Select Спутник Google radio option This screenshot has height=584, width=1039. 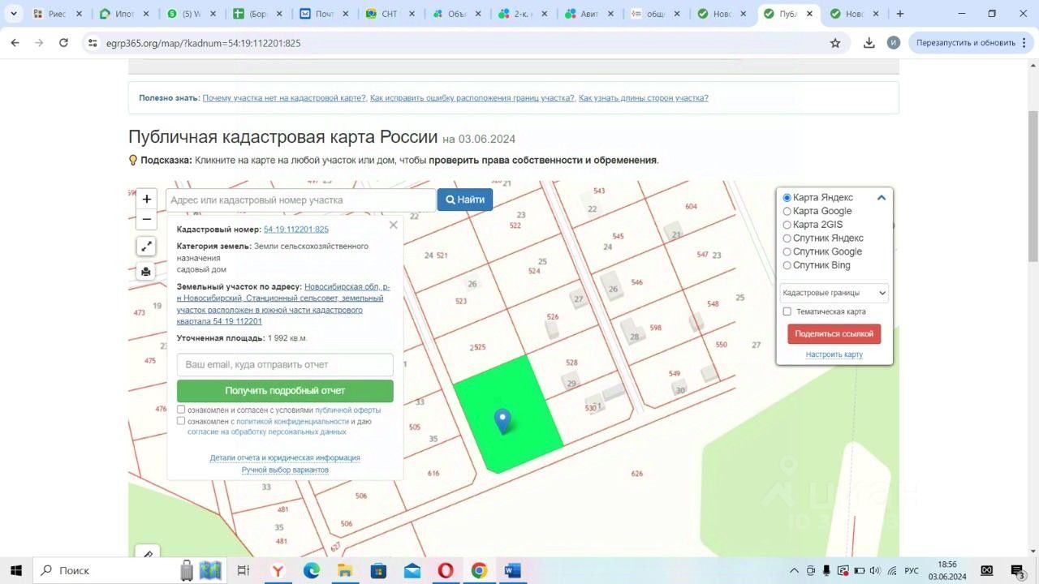point(787,251)
